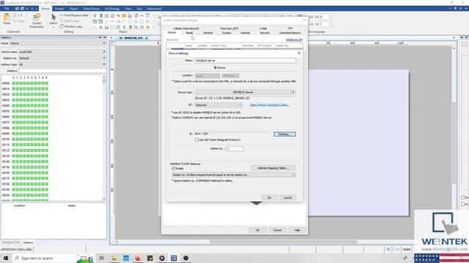Open the Station no. Default dropdown
The image size is (469, 263).
[x=62, y=58]
